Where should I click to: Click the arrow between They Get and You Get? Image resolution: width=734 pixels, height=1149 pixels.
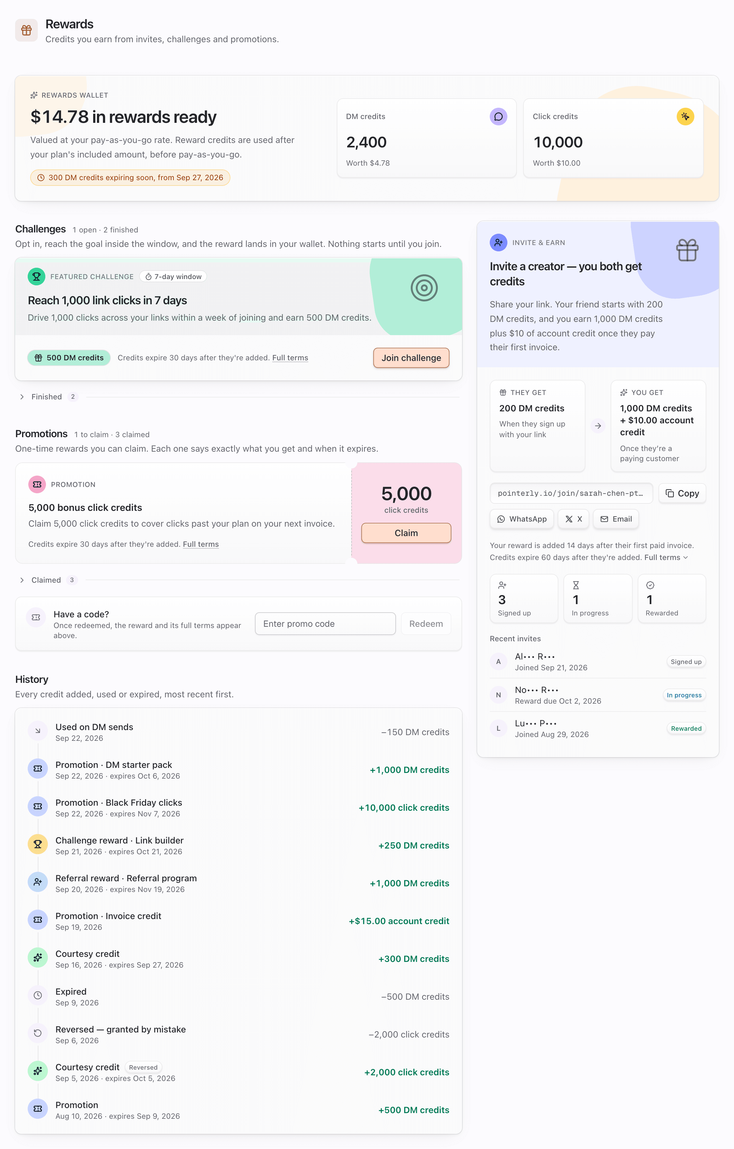click(598, 426)
